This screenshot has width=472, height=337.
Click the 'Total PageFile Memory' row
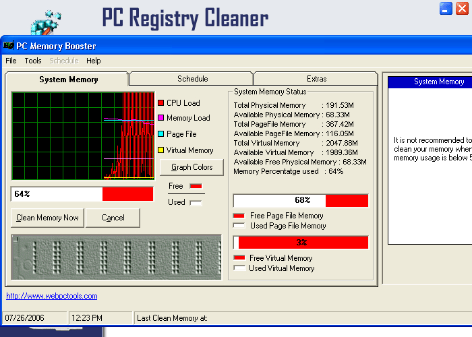pos(293,124)
